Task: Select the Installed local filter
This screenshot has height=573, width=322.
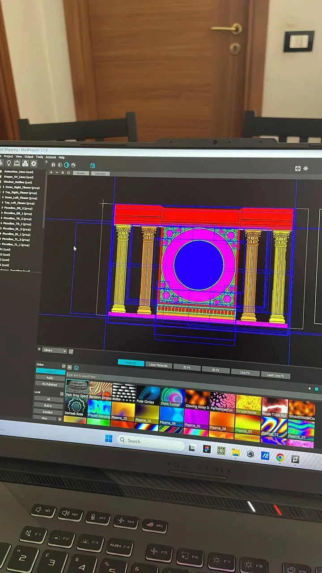Action: 47,412
